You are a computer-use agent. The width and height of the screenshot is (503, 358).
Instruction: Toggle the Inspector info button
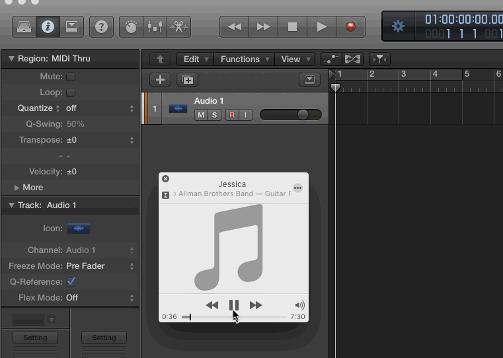pos(48,27)
